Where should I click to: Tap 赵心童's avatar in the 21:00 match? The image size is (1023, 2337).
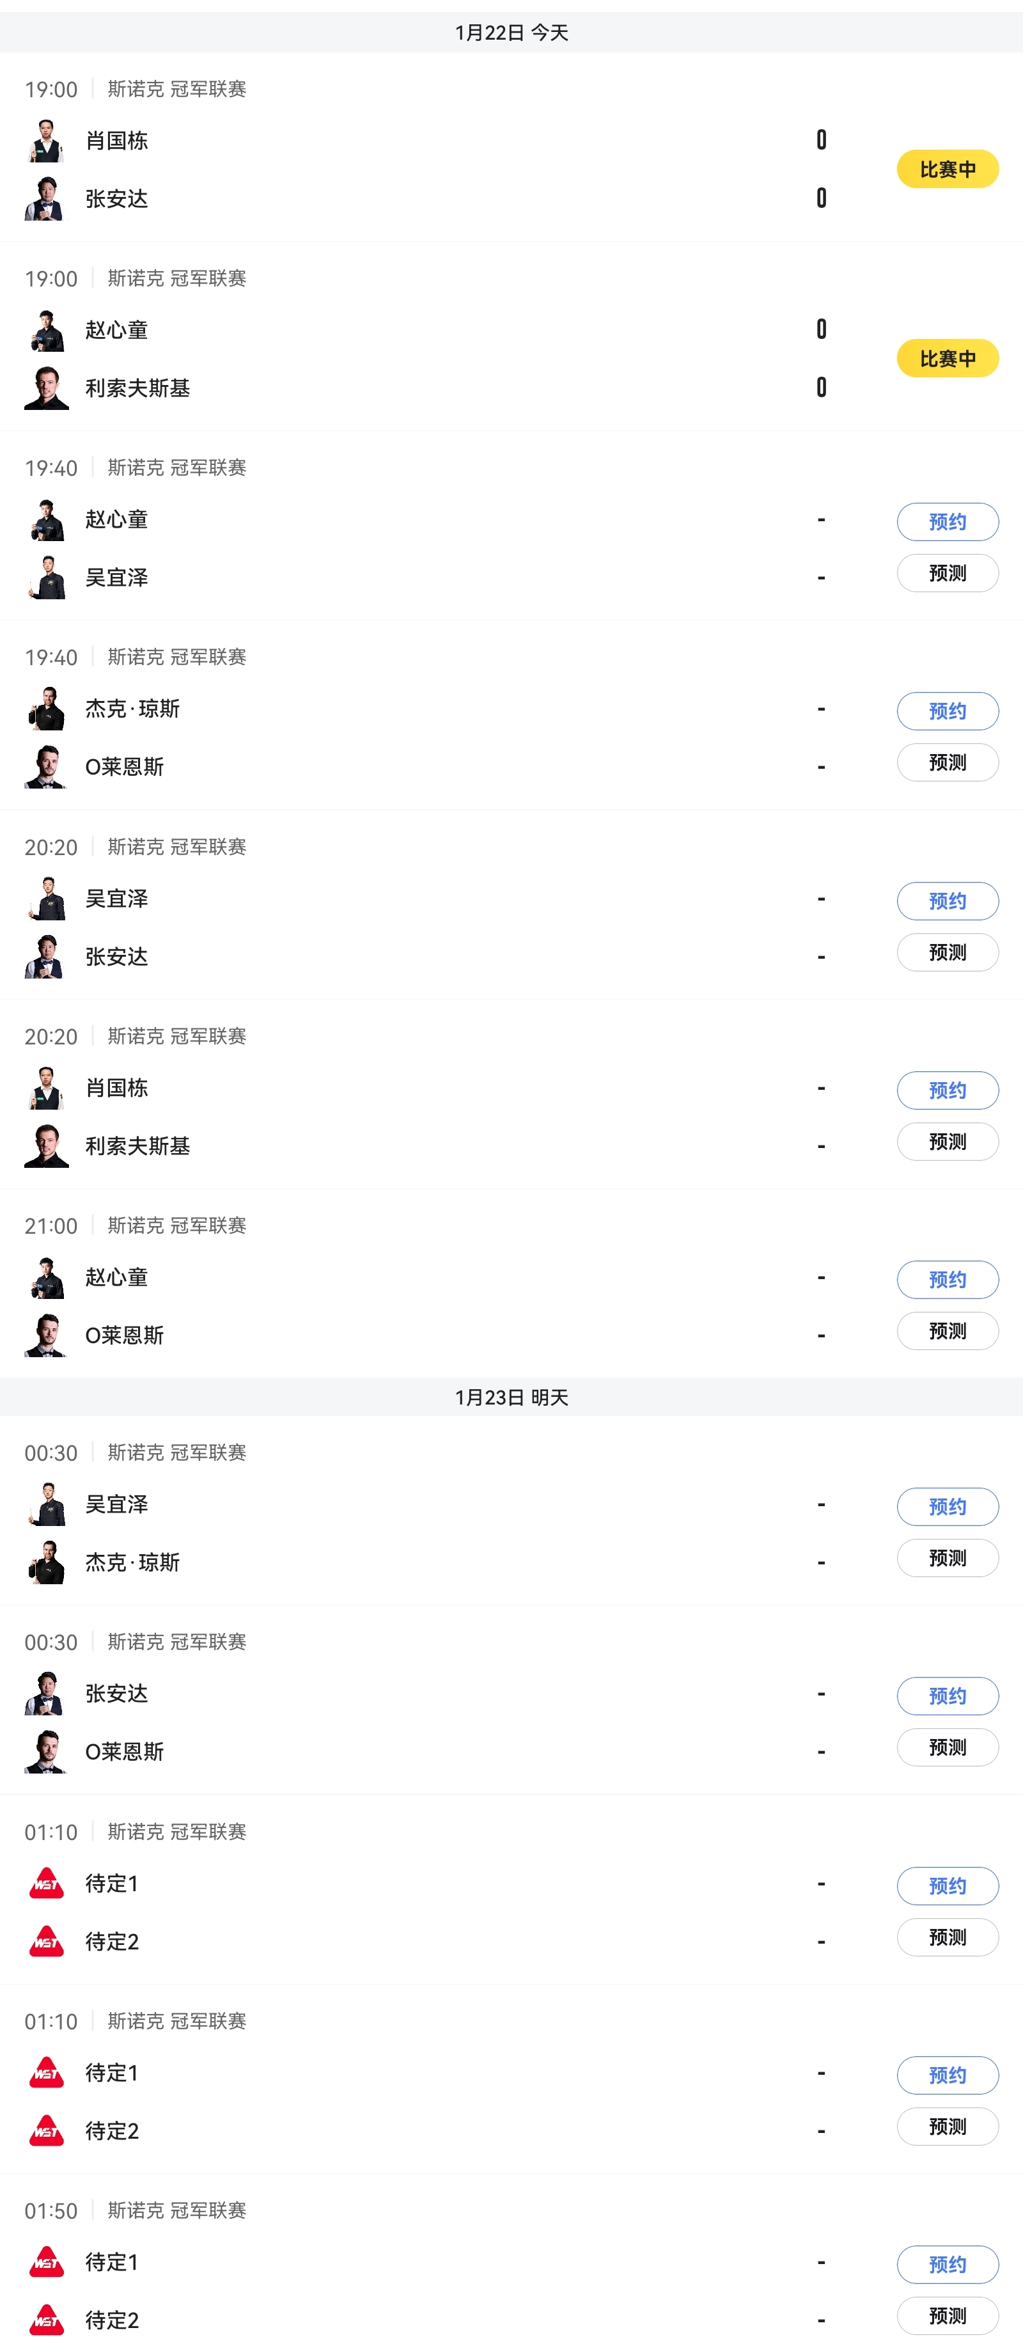(x=46, y=1277)
